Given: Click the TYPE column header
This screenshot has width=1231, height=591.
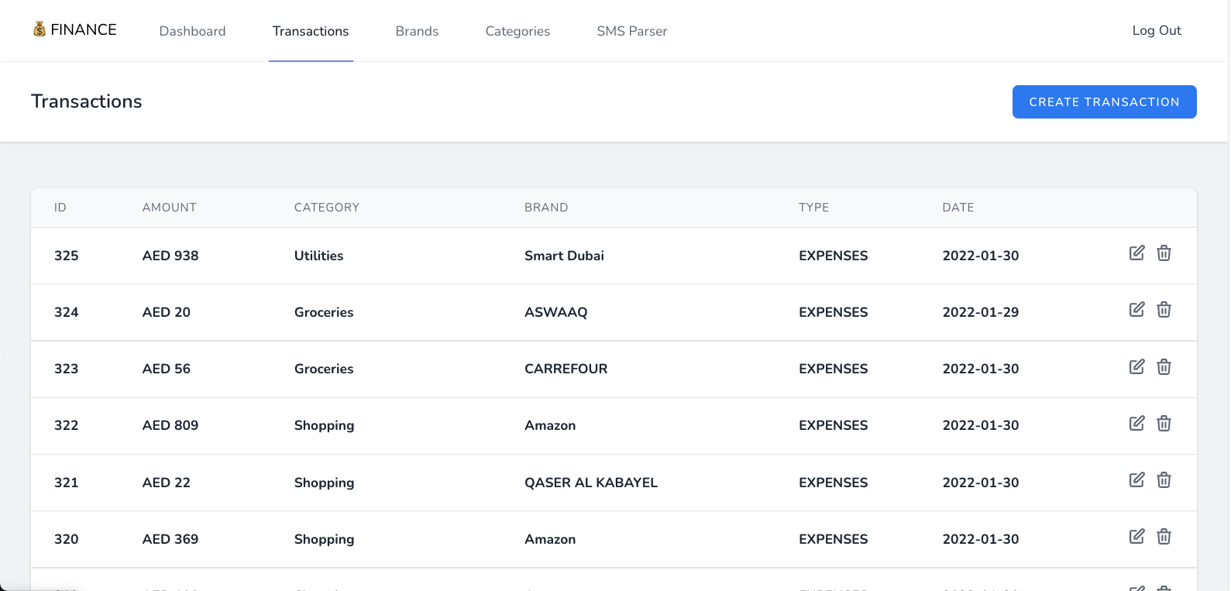Looking at the screenshot, I should 814,208.
